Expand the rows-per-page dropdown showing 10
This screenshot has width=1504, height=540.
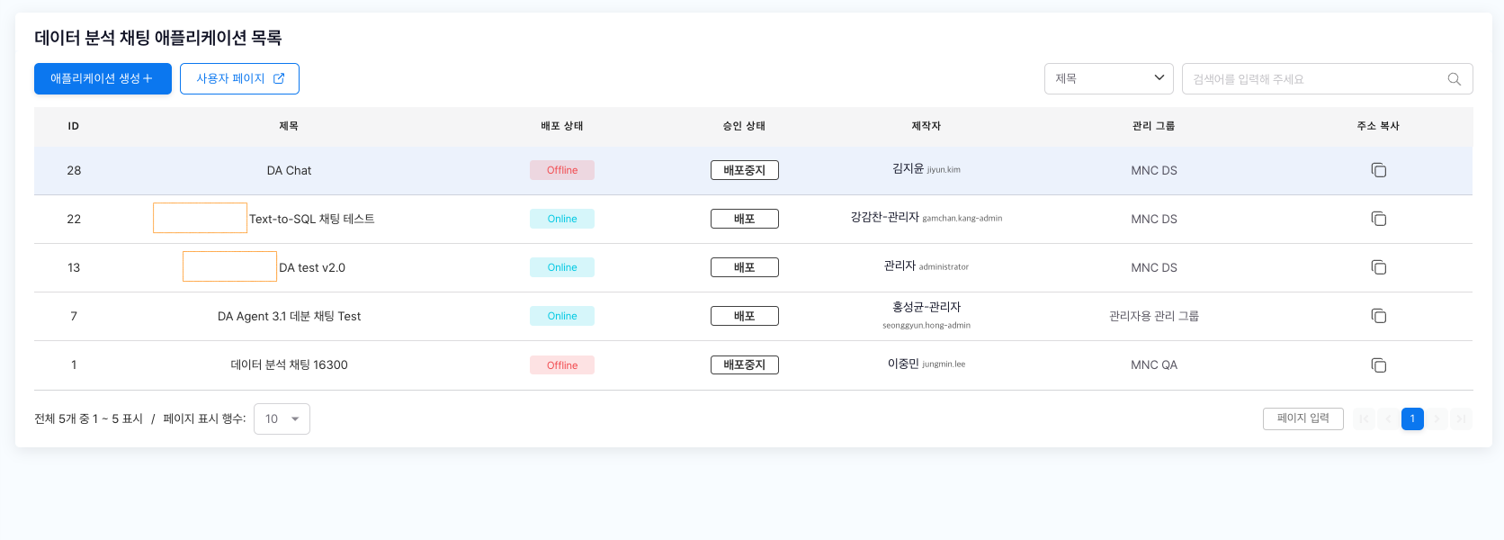pyautogui.click(x=282, y=419)
